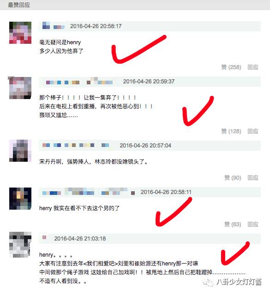Open avatar of the first commenter
270x294 pixels.
click(x=20, y=33)
